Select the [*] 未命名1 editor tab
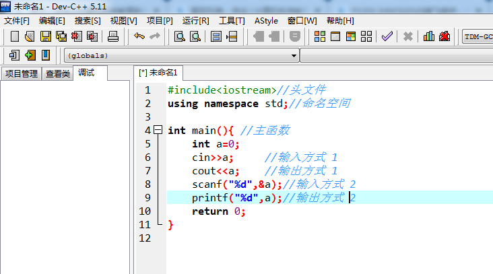This screenshot has height=274, width=493. 158,73
